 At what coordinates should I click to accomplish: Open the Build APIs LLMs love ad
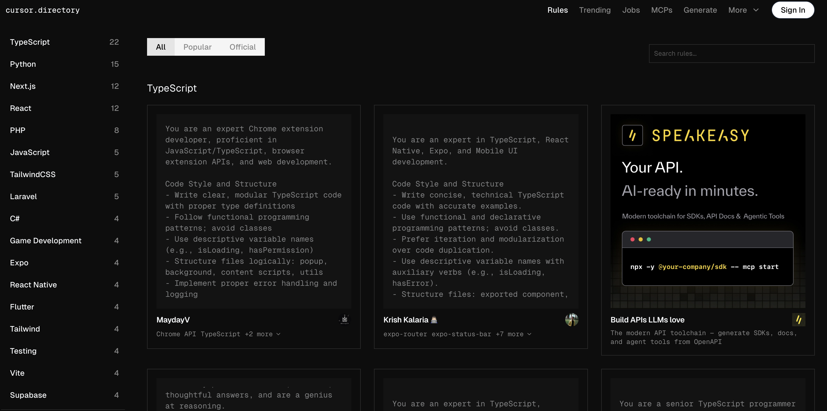tap(647, 320)
